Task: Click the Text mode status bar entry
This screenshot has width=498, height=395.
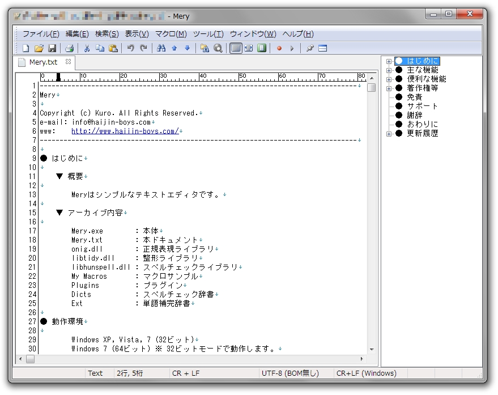Action: click(95, 373)
